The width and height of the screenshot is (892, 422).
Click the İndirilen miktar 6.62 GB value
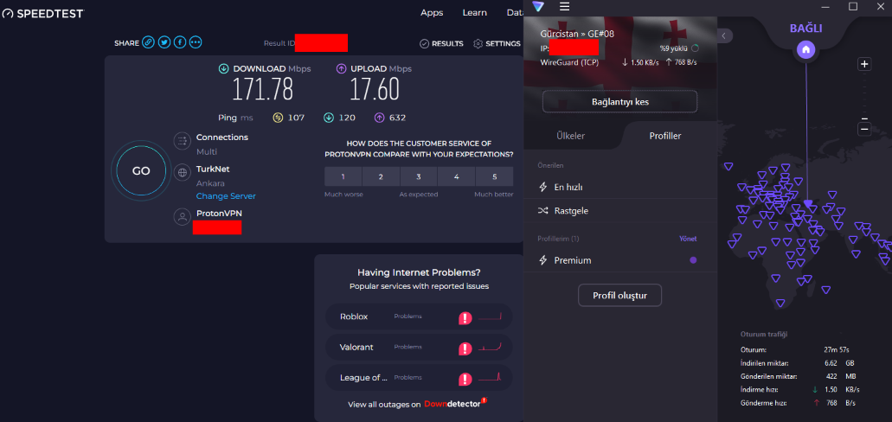point(839,363)
